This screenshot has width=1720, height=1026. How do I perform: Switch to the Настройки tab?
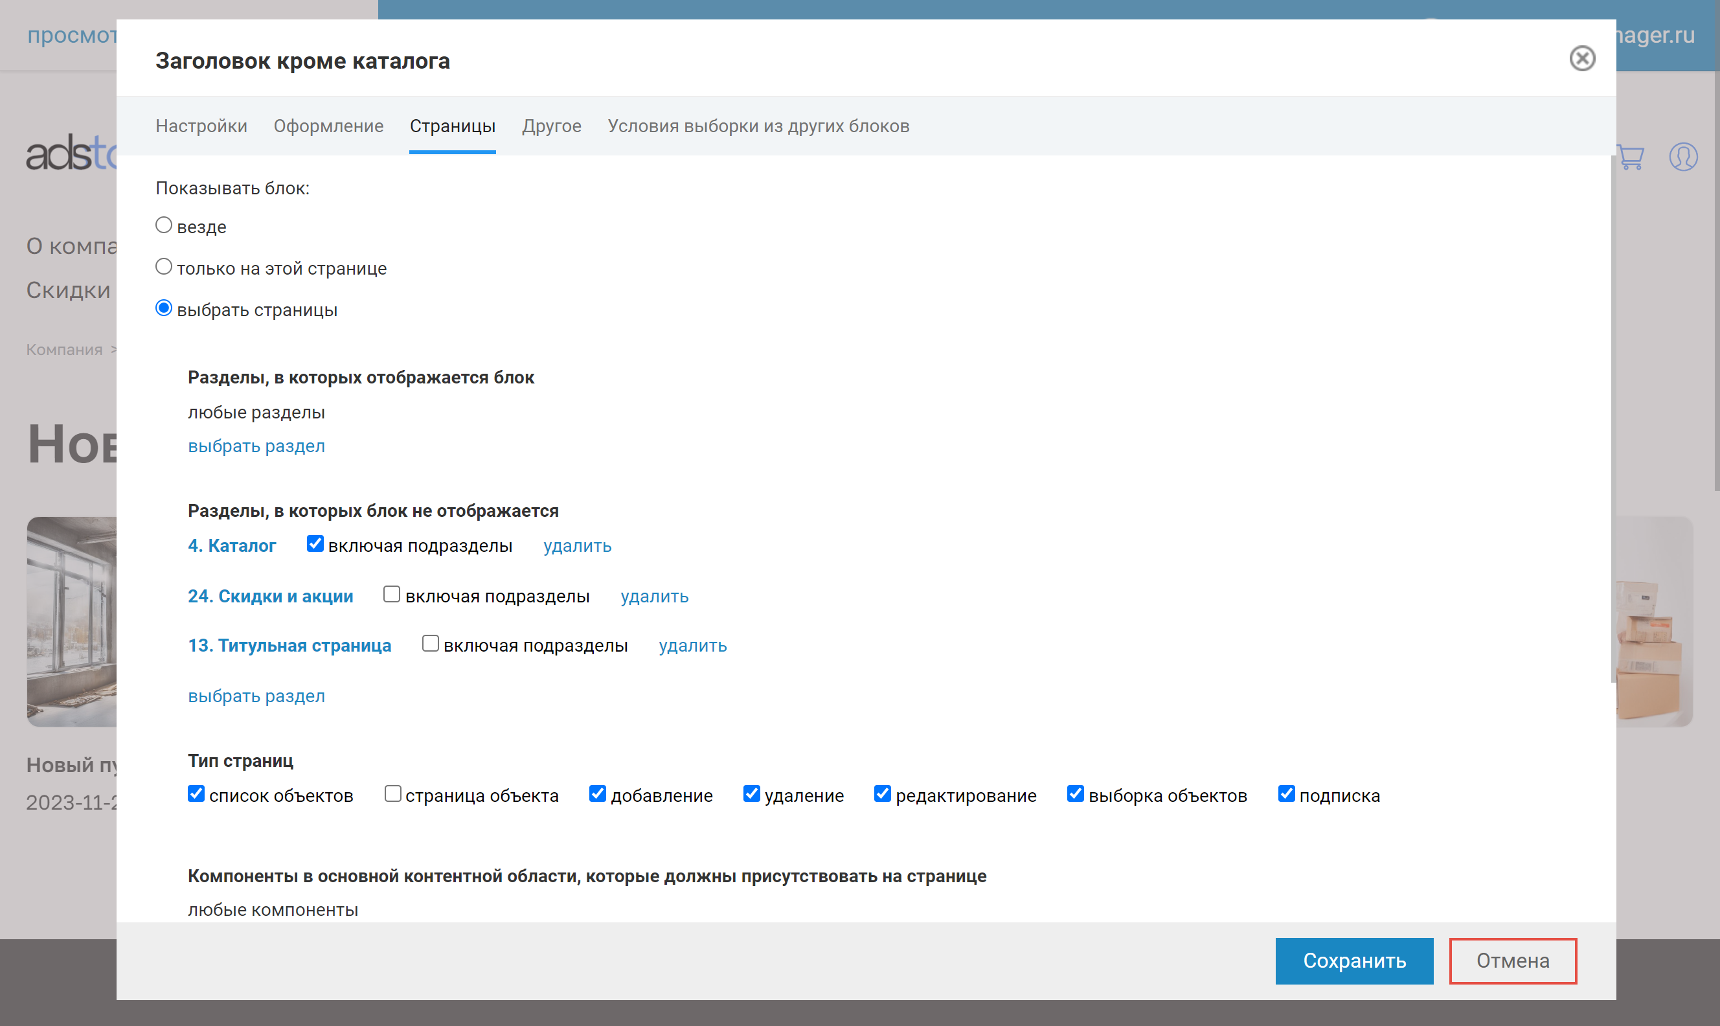pos(201,126)
